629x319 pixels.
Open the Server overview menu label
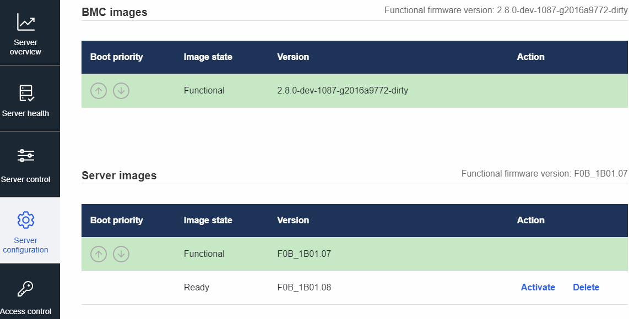click(26, 47)
